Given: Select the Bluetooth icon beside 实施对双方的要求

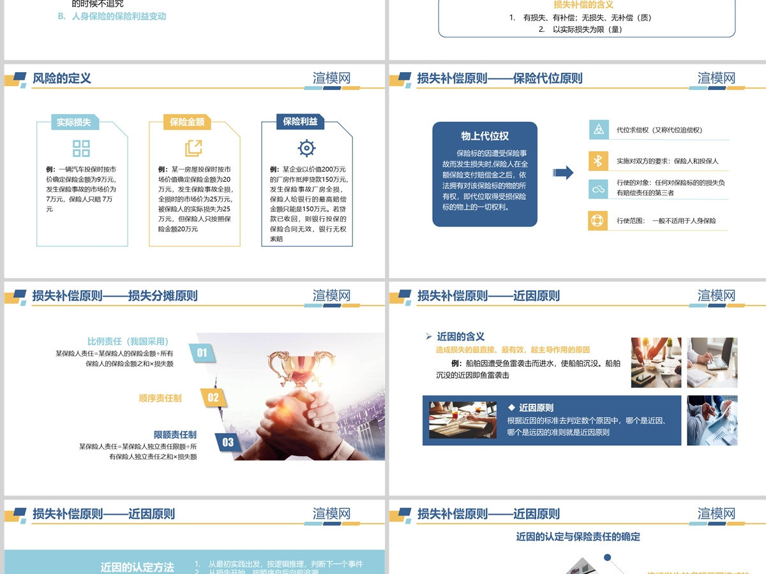Looking at the screenshot, I should (x=598, y=161).
